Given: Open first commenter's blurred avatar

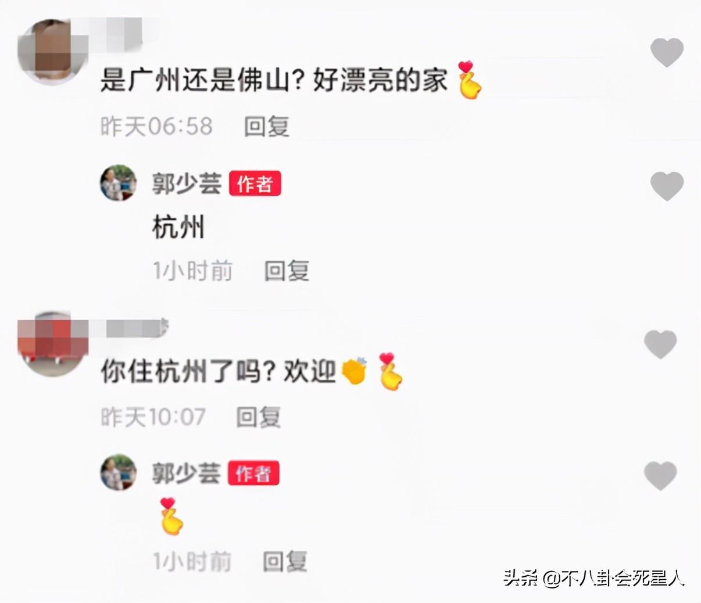Looking at the screenshot, I should (x=52, y=51).
